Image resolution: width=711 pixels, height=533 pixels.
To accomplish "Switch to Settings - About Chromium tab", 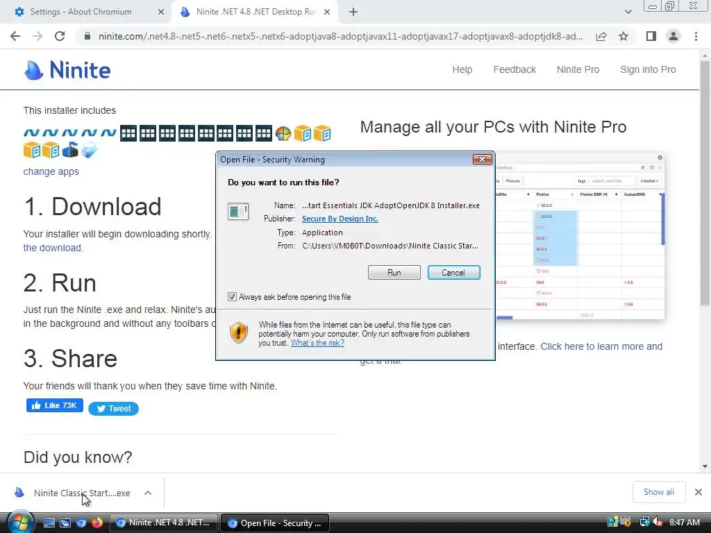I will point(81,12).
